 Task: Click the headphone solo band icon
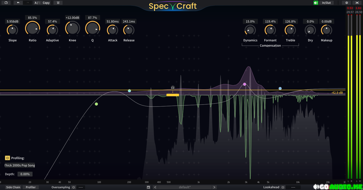[173, 87]
